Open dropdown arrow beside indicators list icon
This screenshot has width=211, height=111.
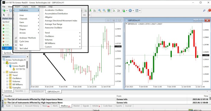[x=127, y=11]
